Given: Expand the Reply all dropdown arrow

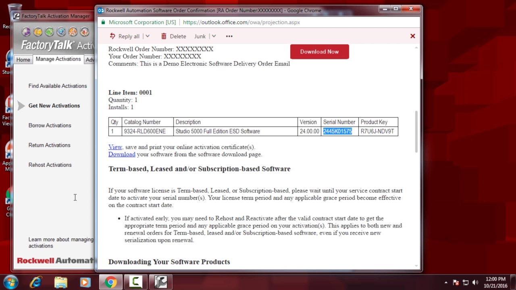Looking at the screenshot, I should coord(148,36).
